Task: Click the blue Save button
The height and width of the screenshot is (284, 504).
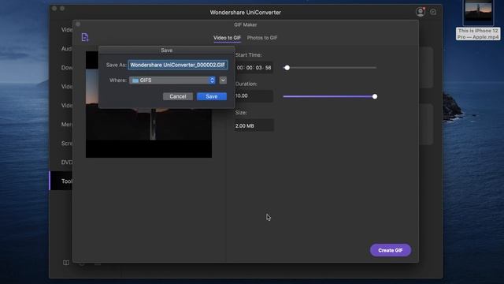Action: [x=212, y=96]
